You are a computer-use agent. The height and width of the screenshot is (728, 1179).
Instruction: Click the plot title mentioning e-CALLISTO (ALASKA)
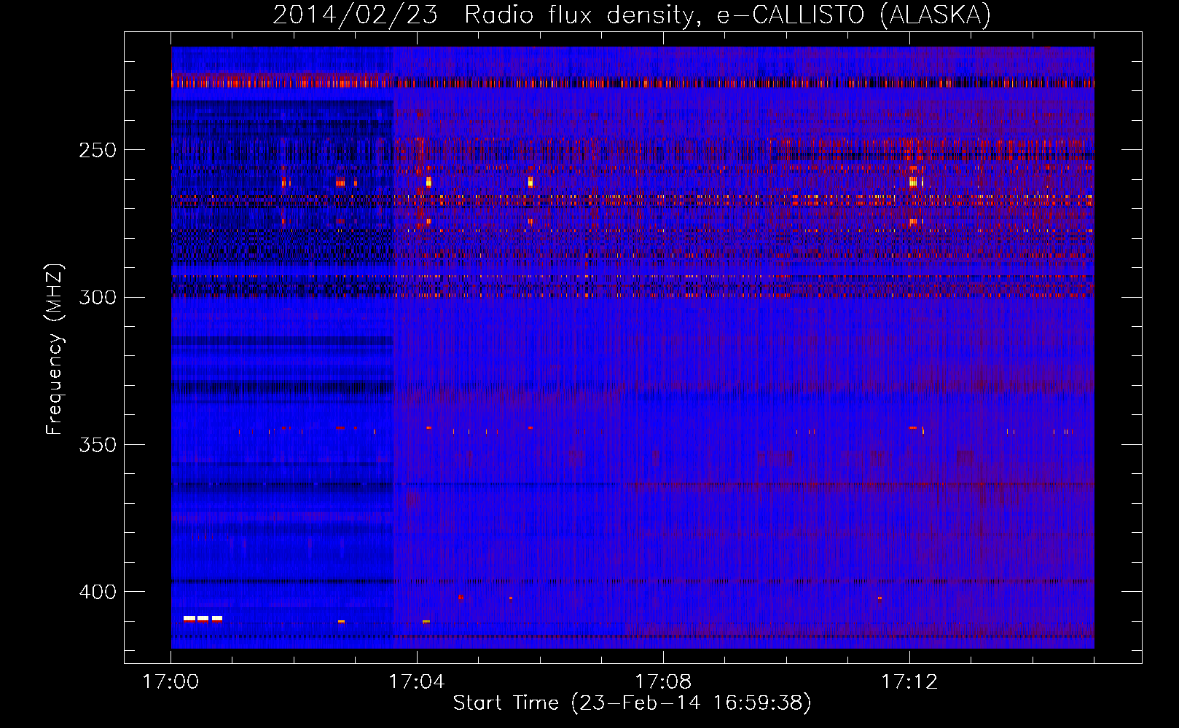tap(632, 15)
